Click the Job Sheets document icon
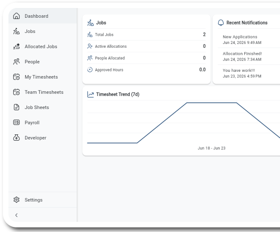The width and height of the screenshot is (280, 232). coord(16,107)
